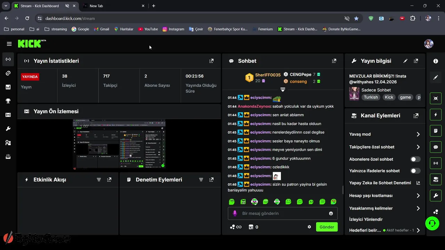Image resolution: width=445 pixels, height=250 pixels.
Task: Open the YouTube bookmark
Action: tap(148, 29)
